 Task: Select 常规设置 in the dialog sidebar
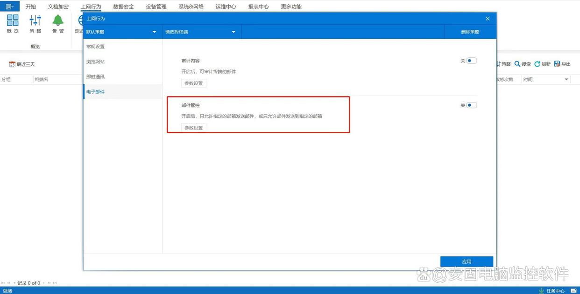(123, 47)
